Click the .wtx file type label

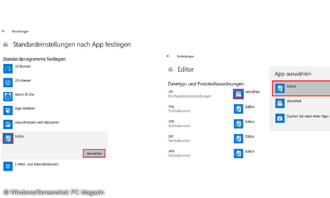pos(171,151)
